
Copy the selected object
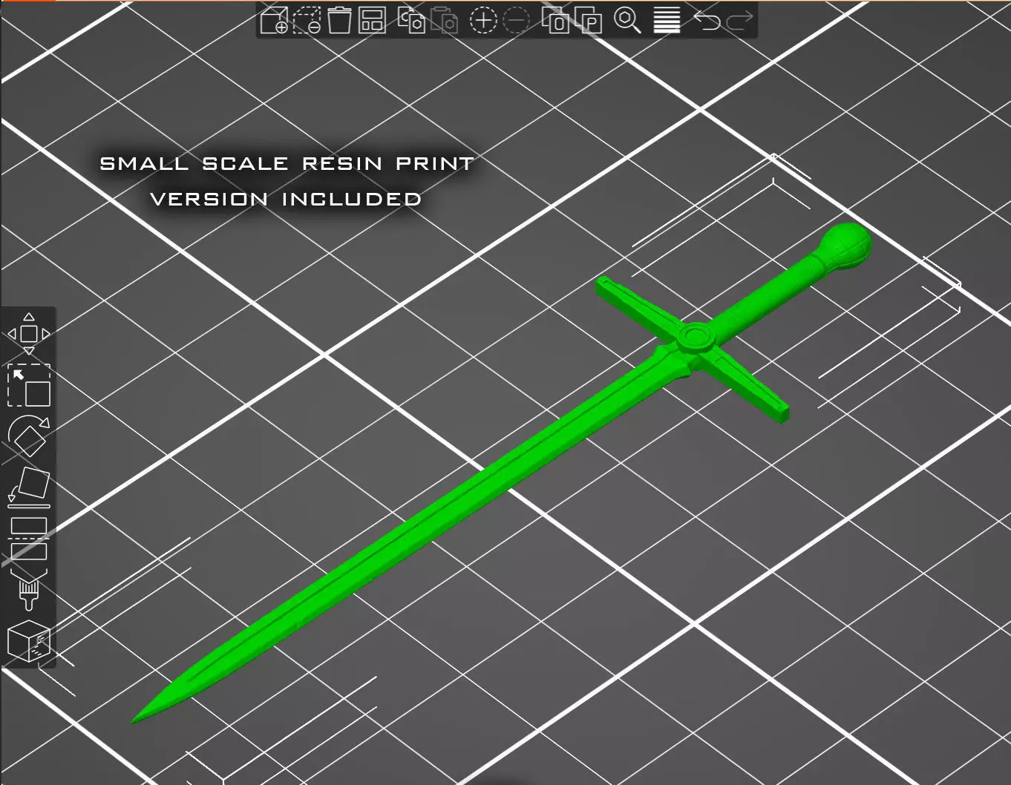pyautogui.click(x=411, y=20)
